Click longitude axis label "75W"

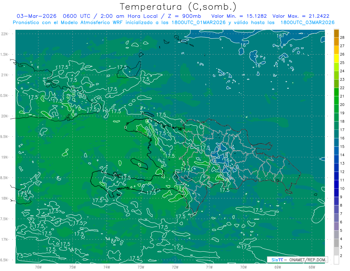point(73,267)
